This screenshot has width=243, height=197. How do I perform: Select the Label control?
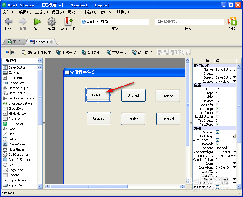12,129
